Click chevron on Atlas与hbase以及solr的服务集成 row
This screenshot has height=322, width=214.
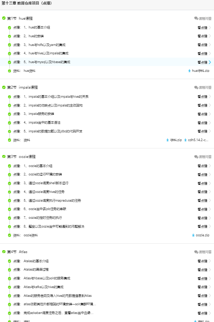210,278
